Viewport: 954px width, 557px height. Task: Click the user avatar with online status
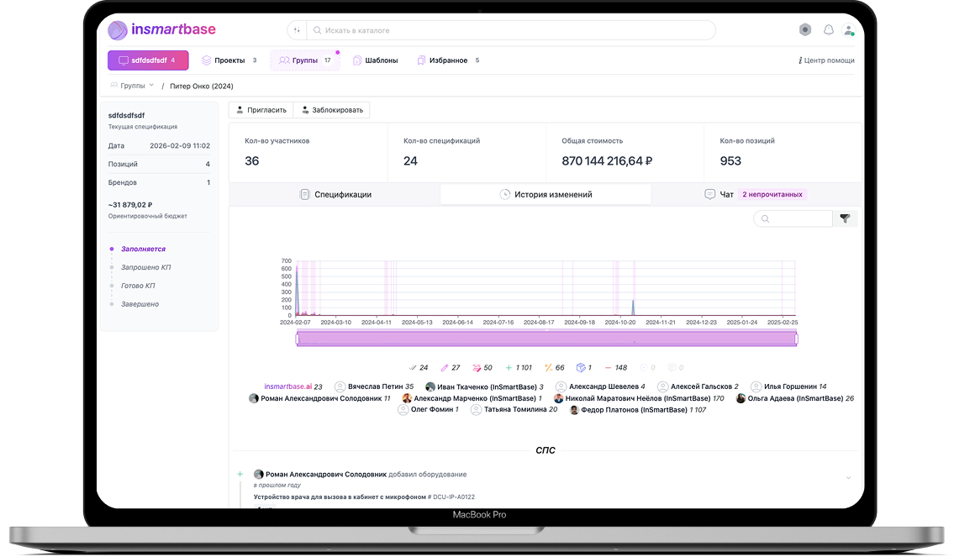(849, 29)
